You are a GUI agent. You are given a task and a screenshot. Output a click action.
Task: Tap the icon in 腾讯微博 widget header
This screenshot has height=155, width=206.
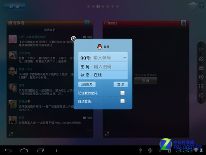[87, 23]
